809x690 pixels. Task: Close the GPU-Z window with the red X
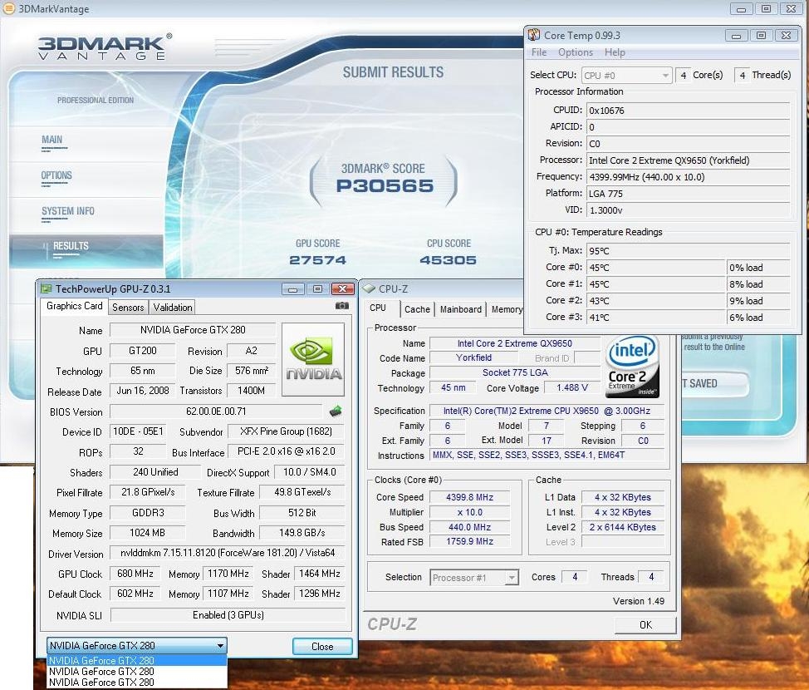point(342,289)
